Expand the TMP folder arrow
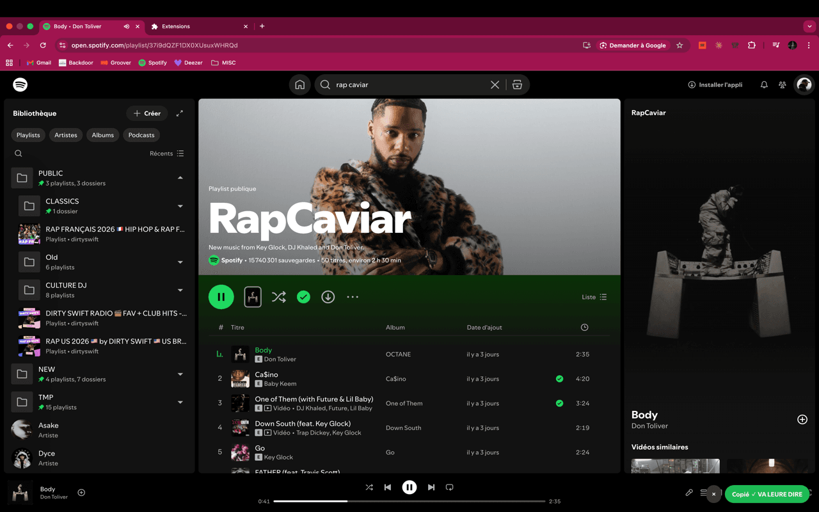Viewport: 819px width, 512px height. pos(180,403)
